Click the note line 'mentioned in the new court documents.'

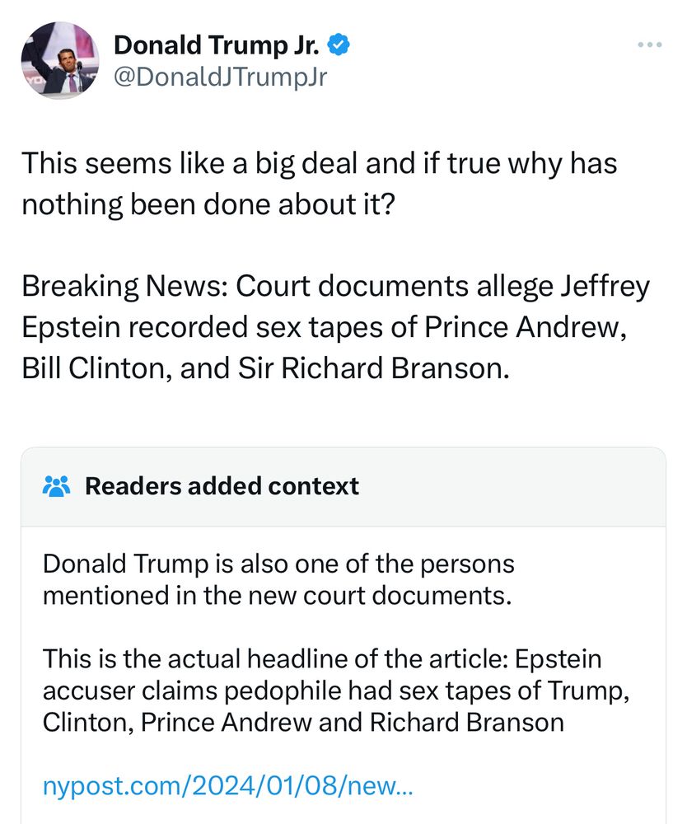click(x=278, y=595)
